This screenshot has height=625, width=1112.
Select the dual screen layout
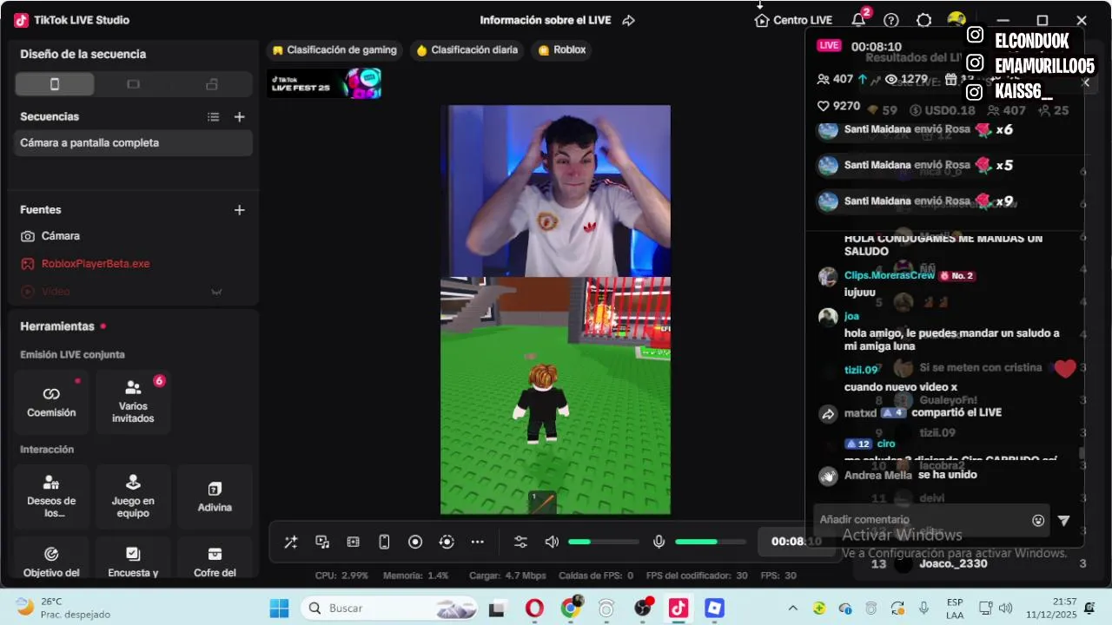(212, 84)
